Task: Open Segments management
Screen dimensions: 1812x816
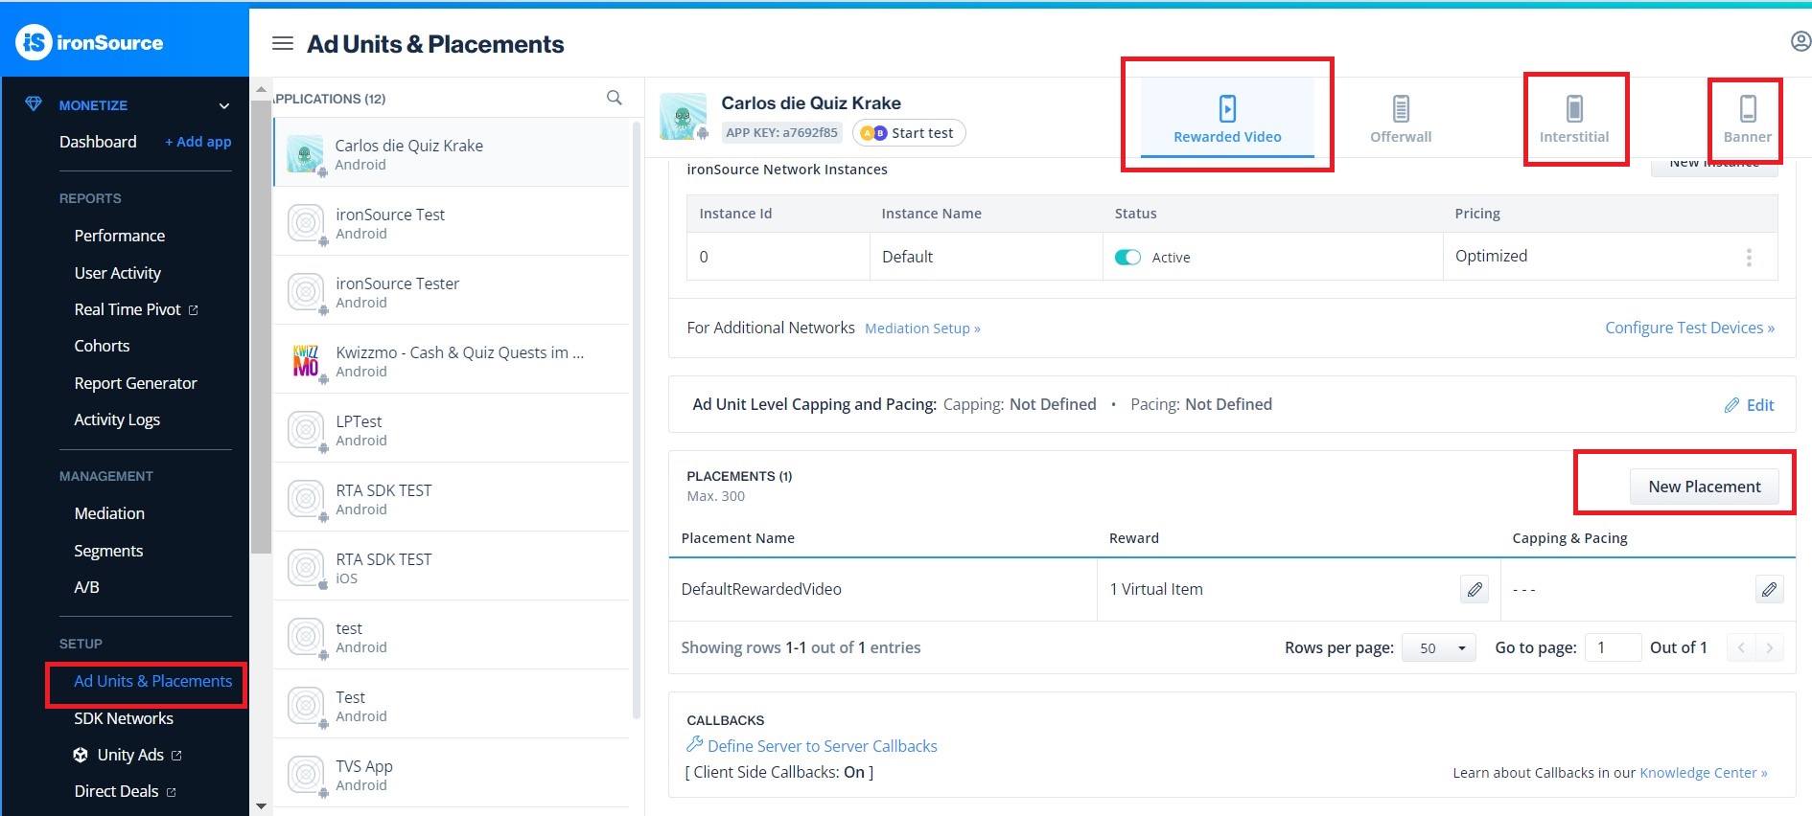Action: click(108, 551)
